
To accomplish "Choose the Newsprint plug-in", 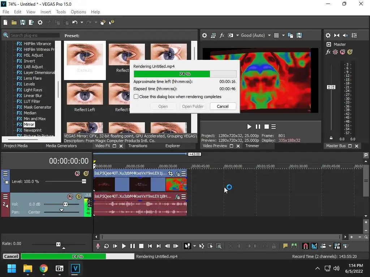I will [33, 130].
